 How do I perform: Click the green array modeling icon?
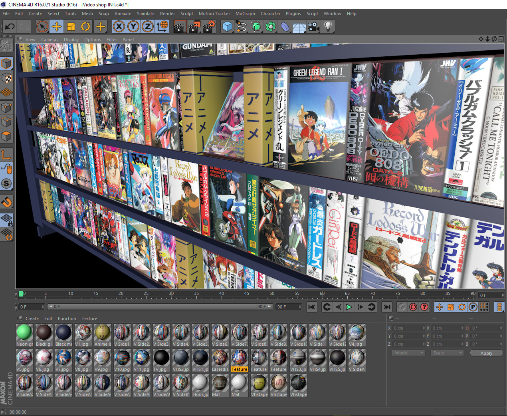pos(271,27)
